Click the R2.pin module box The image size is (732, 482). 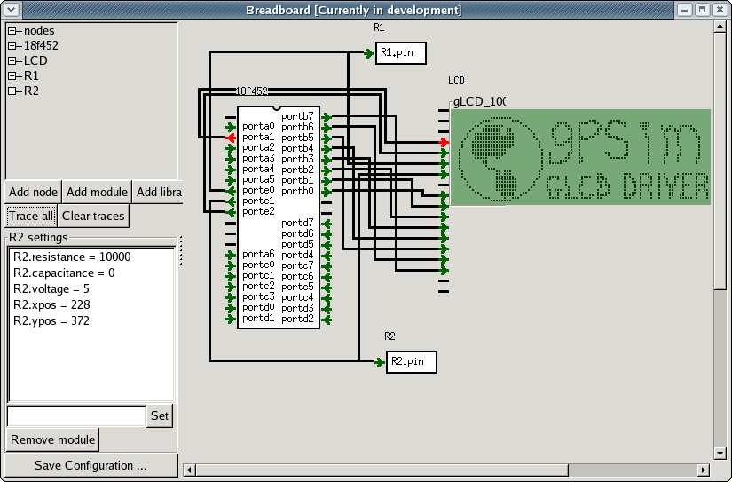click(413, 361)
